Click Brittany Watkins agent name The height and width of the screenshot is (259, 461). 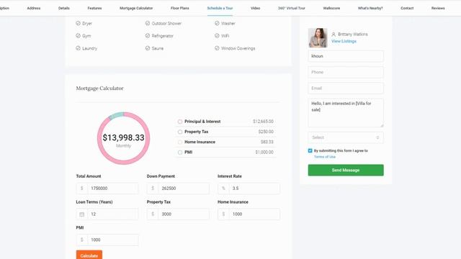coord(352,35)
